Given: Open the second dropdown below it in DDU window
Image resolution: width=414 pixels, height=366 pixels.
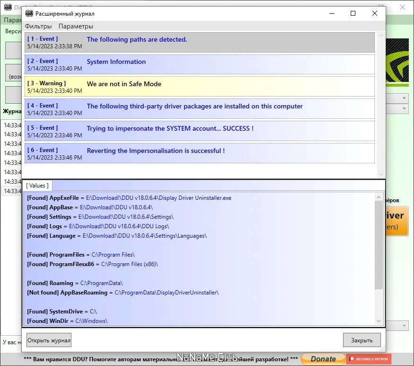Looking at the screenshot, I should click(x=398, y=108).
